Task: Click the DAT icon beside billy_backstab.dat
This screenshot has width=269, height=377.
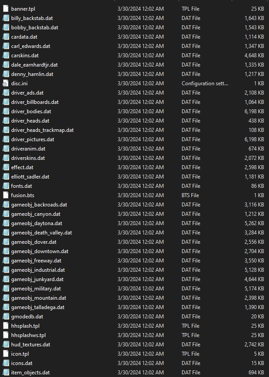Action: click(x=6, y=18)
